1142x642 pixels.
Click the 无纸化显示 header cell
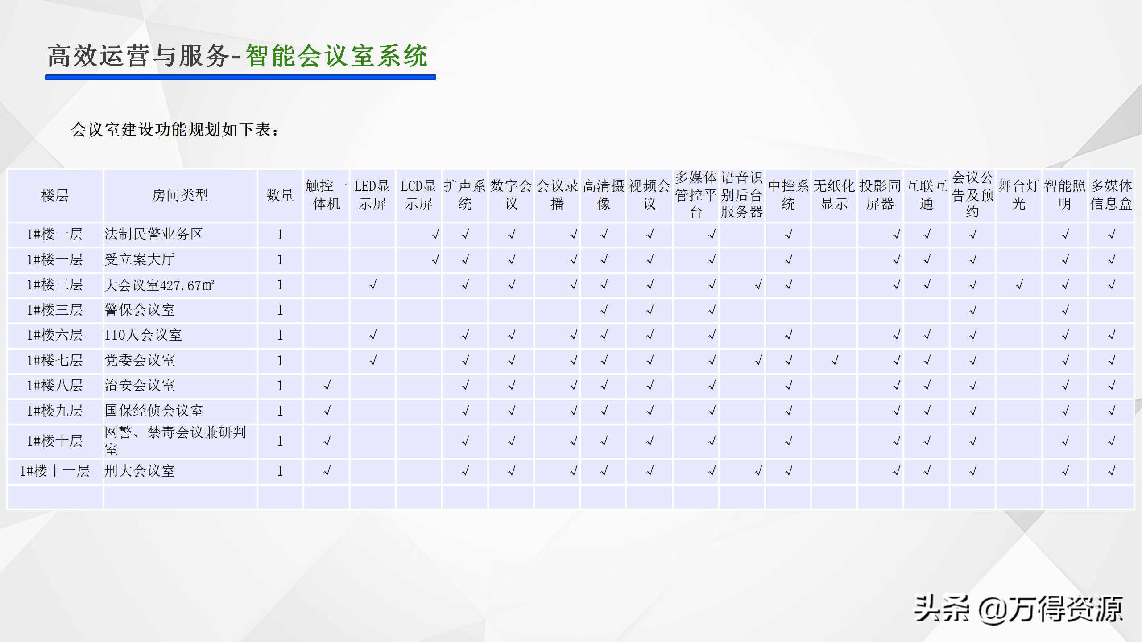[x=834, y=195]
